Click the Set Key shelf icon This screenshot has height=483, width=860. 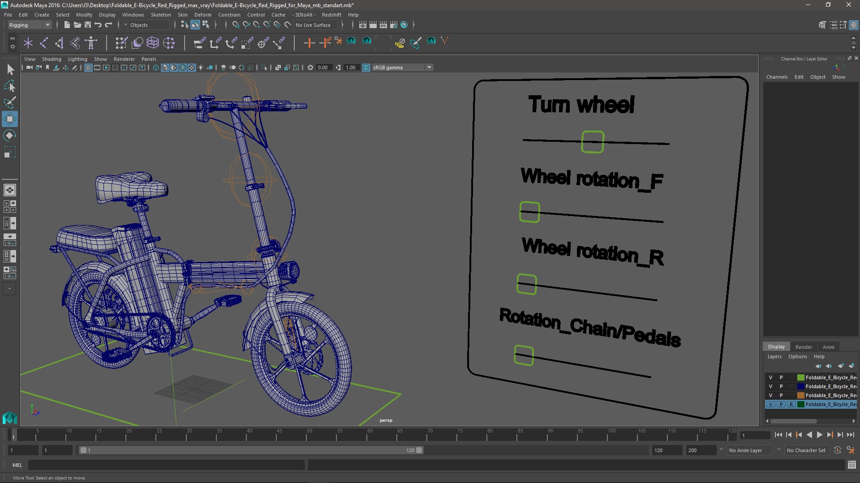(x=309, y=43)
